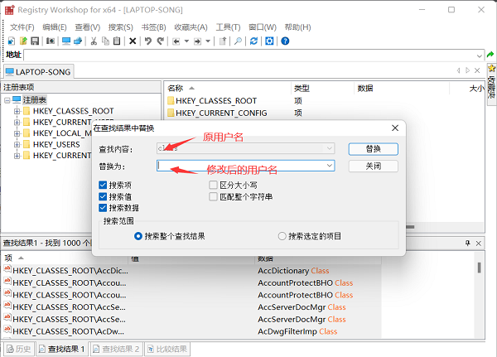Expand the HKEY_CLASSES_ROOT tree node
The width and height of the screenshot is (497, 357).
pyautogui.click(x=17, y=111)
